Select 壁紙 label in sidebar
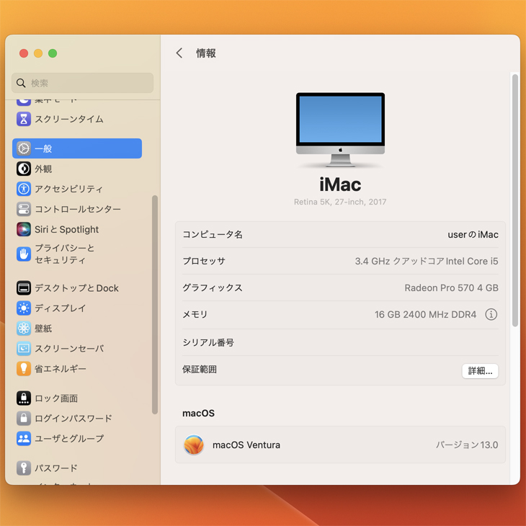 coord(43,329)
